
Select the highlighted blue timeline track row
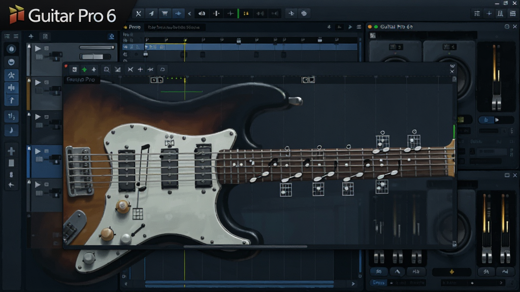[240, 47]
